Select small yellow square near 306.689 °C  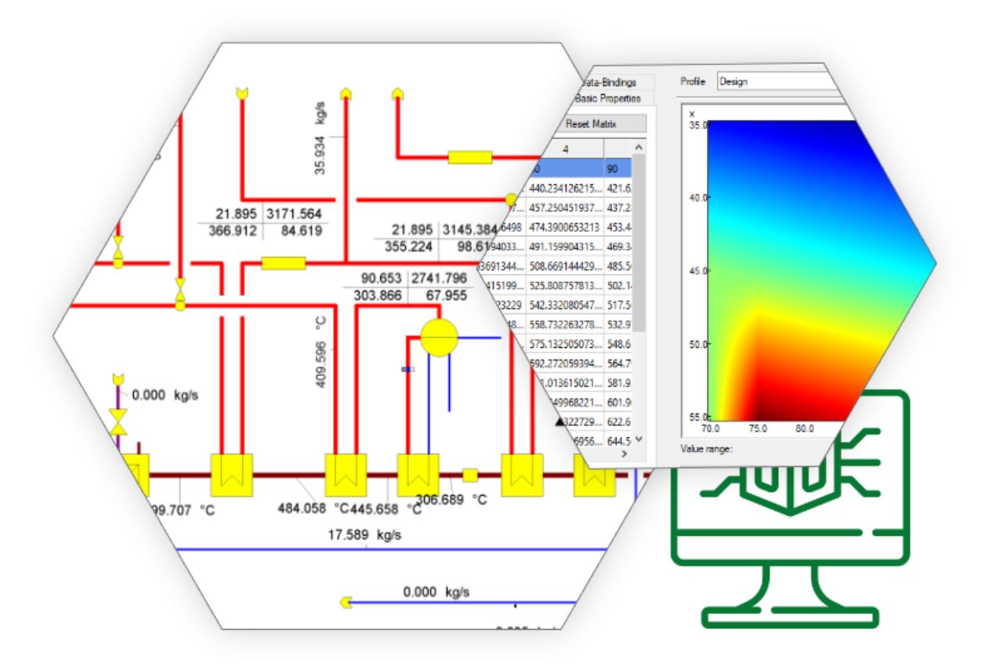point(470,475)
